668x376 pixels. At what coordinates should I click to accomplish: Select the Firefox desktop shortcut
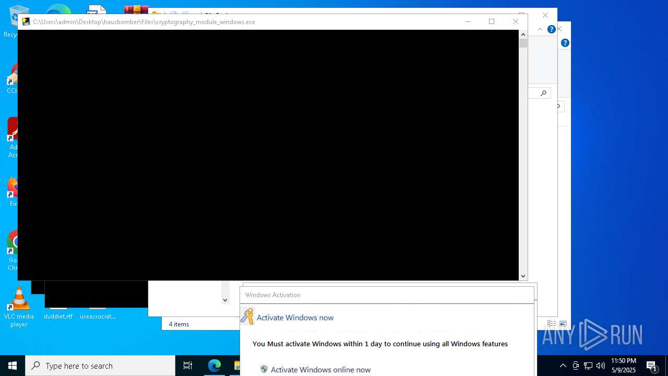tap(13, 192)
